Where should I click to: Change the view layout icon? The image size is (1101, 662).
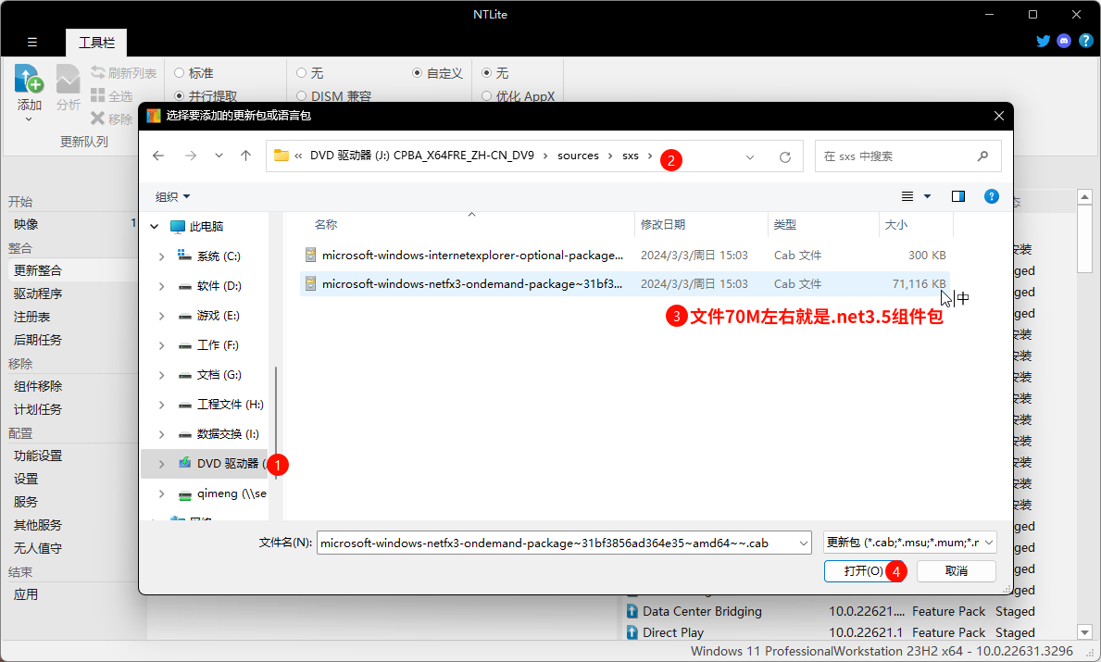pos(907,196)
